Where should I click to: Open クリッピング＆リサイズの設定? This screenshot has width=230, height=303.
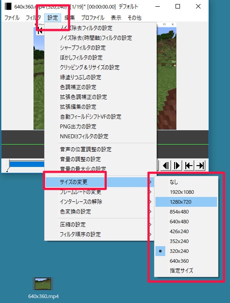click(x=100, y=68)
